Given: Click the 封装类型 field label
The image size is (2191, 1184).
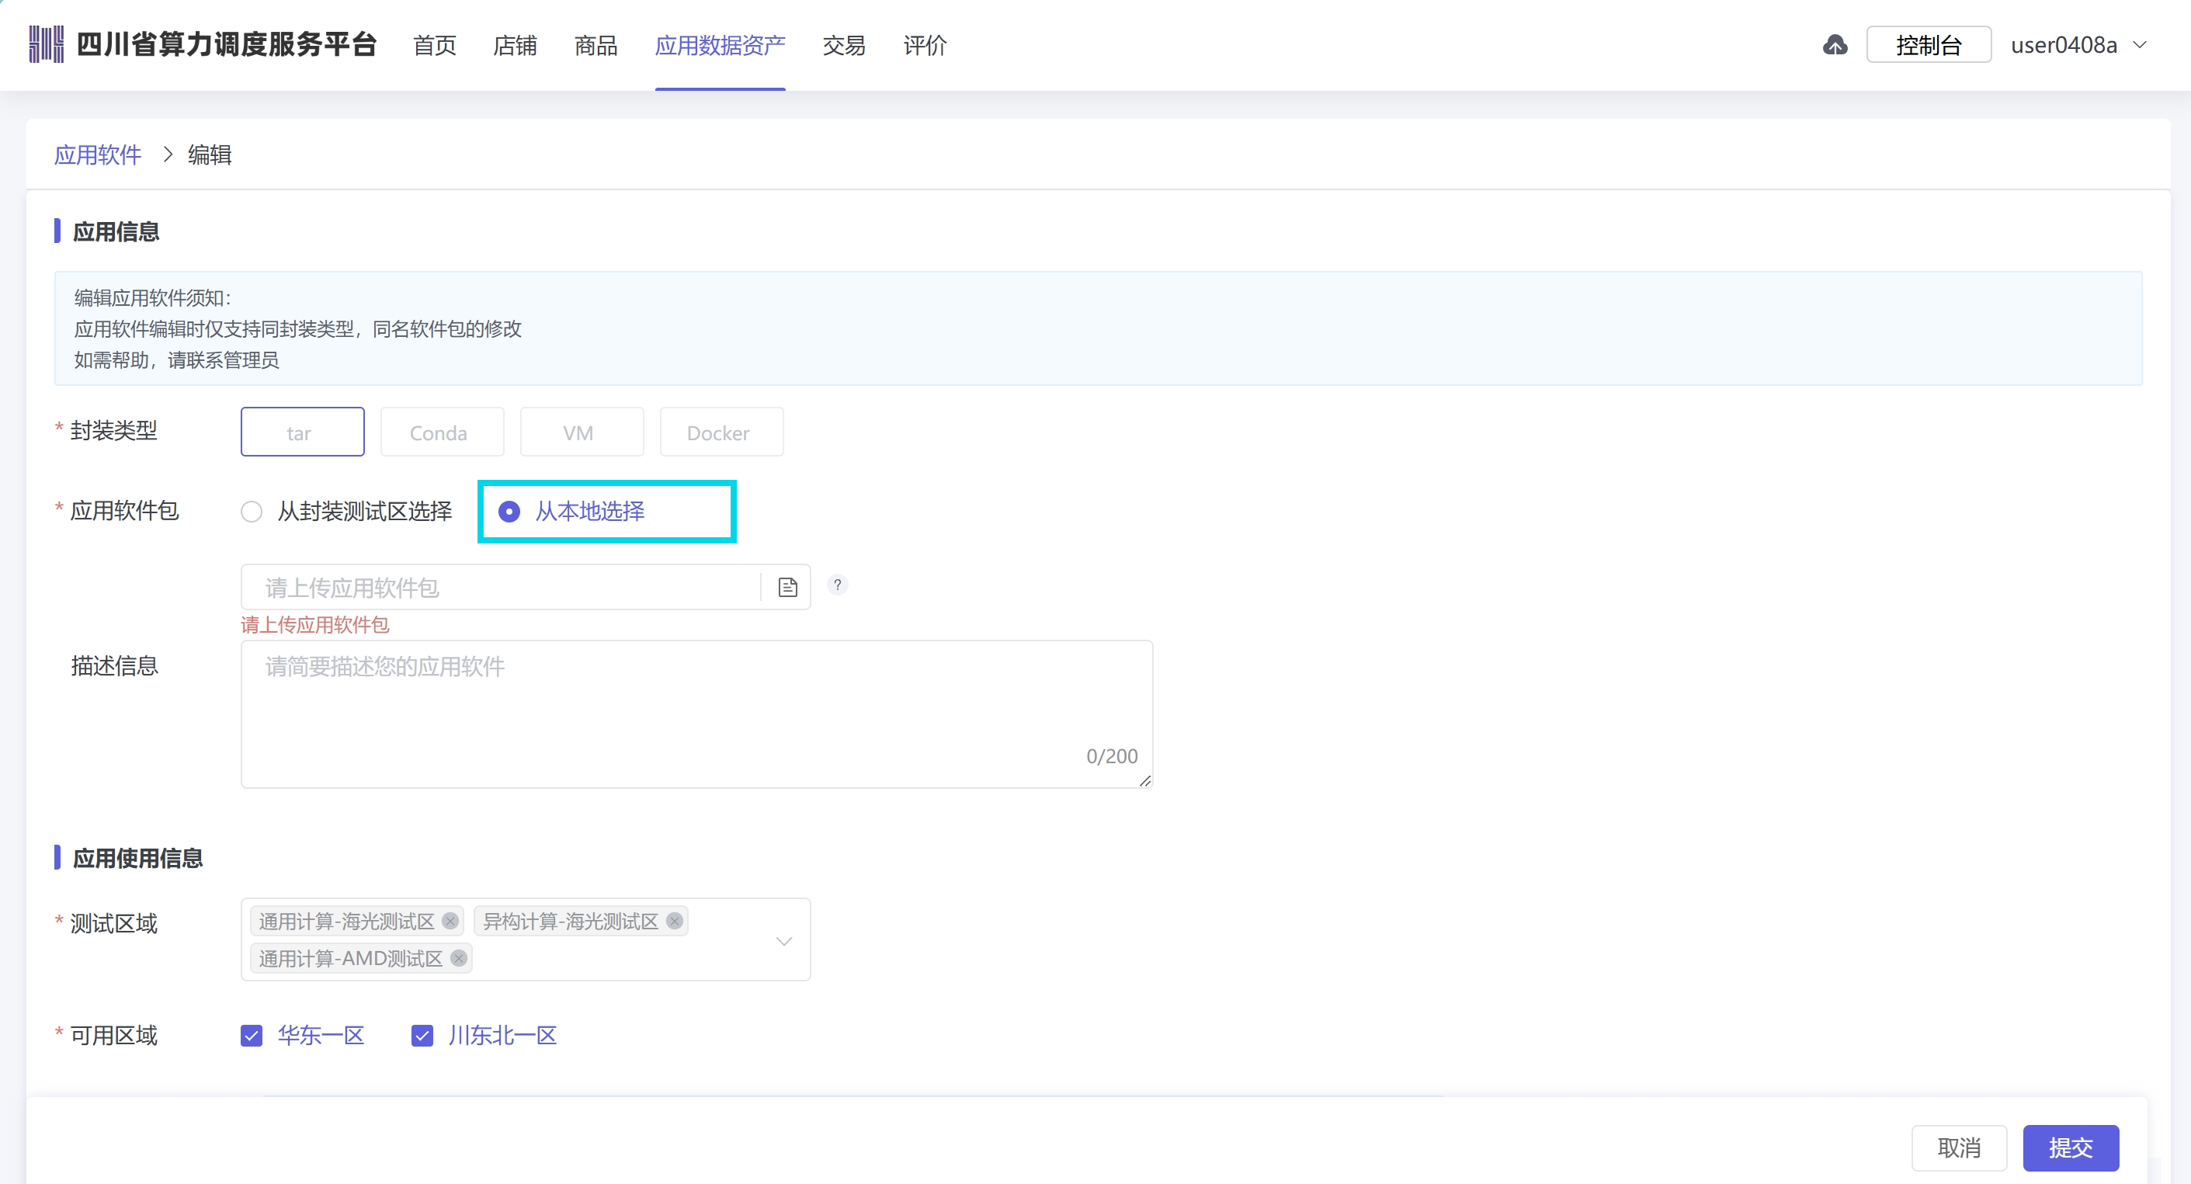Looking at the screenshot, I should tap(113, 430).
